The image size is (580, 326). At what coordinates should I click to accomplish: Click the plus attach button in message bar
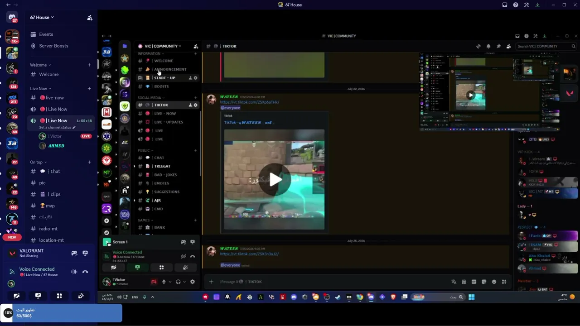point(211,282)
